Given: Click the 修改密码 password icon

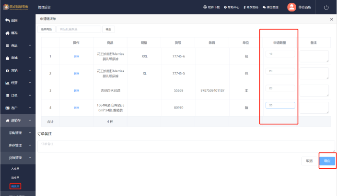Looking at the screenshot, I should (244, 7).
